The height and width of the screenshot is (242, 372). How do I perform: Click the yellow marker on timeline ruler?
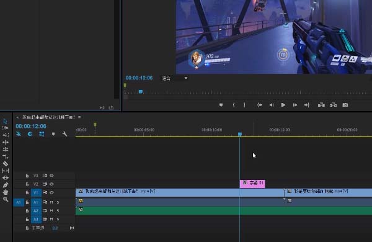point(95,125)
